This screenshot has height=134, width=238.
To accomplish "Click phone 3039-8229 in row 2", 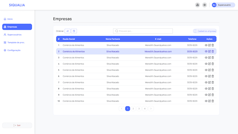I will [x=192, y=51].
